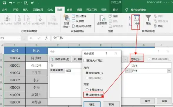Screen dimensions: 173x107
Task: Switch to the 开发工具 ribbon tab
Action: (x=92, y=10)
